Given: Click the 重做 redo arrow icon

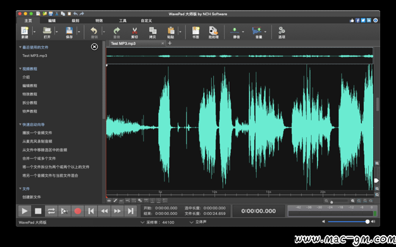Looking at the screenshot, I should (116, 31).
